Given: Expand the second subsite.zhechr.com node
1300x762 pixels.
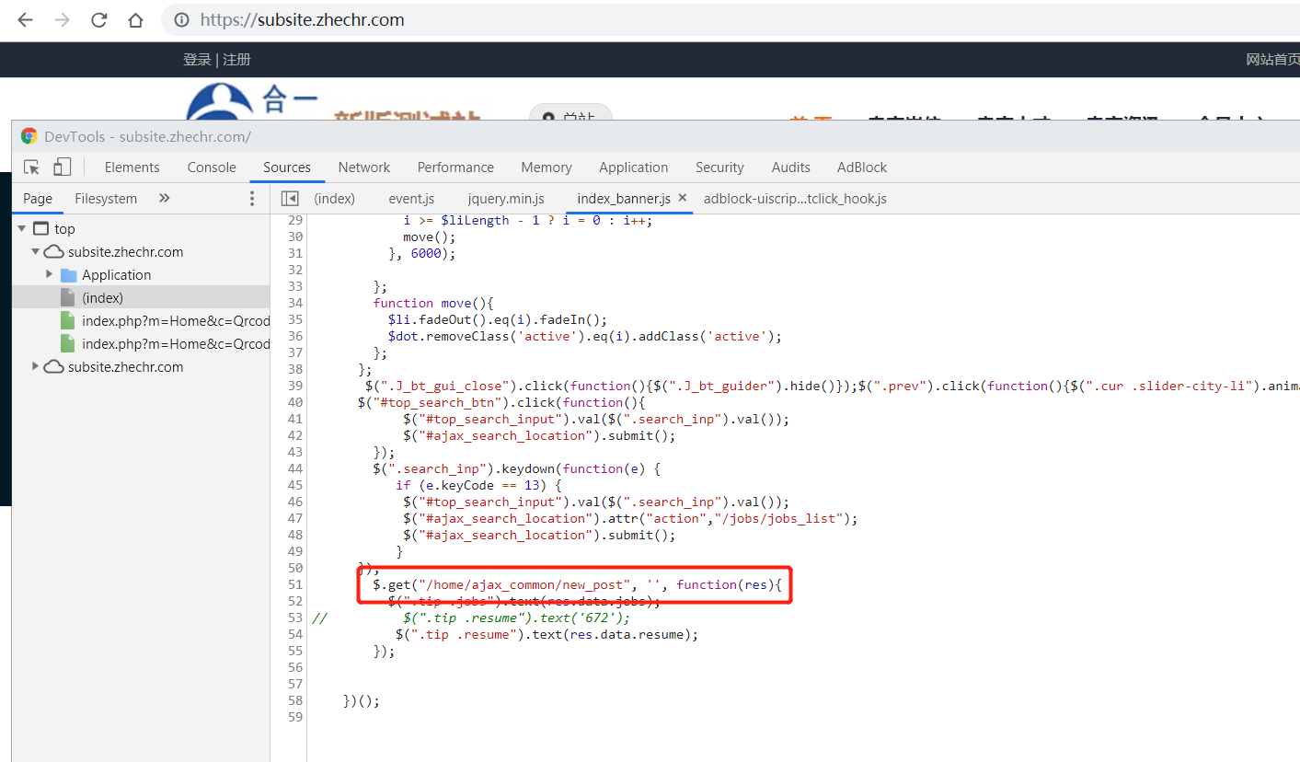Looking at the screenshot, I should coord(36,367).
